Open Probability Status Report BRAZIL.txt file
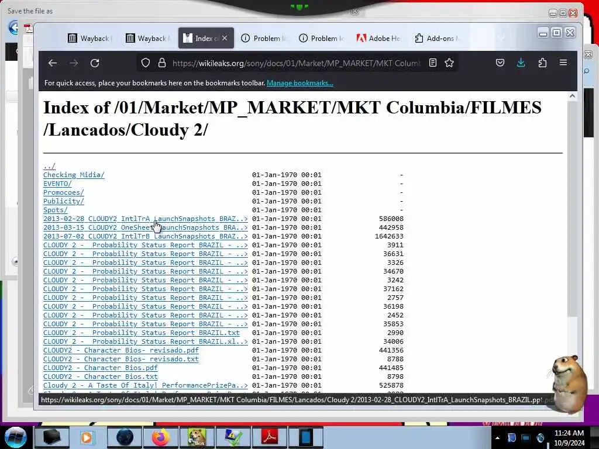 click(x=142, y=333)
